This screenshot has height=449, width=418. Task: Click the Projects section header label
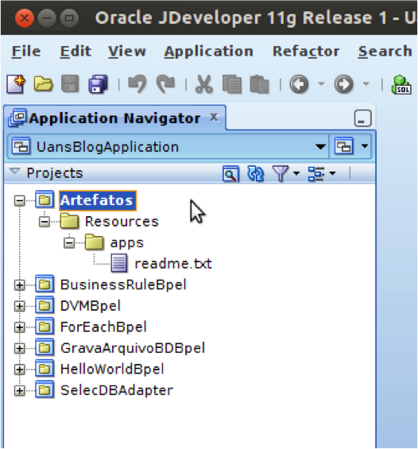tap(55, 173)
